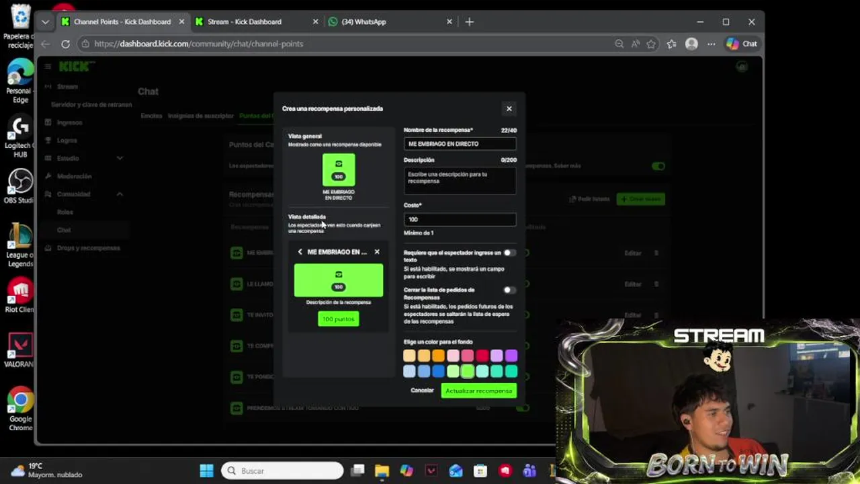Open the Edge settings and more menu
Screen dimensions: 860x484
pos(711,44)
